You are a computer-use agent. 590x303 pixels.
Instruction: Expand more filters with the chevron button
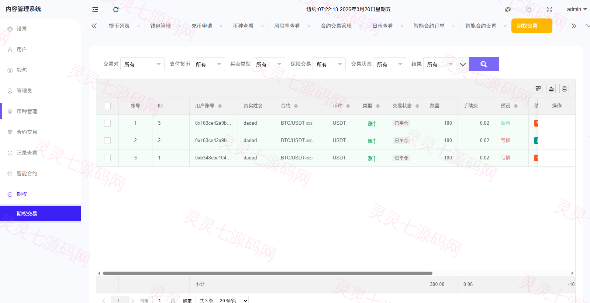click(x=463, y=64)
